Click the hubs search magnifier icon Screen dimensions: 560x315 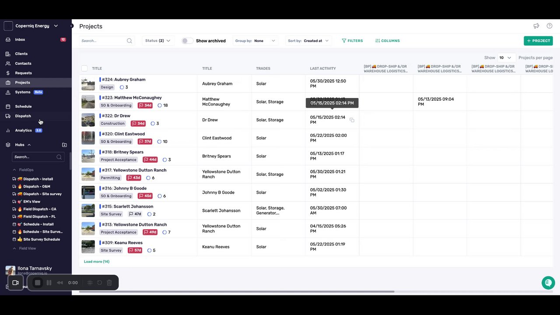coord(59,157)
